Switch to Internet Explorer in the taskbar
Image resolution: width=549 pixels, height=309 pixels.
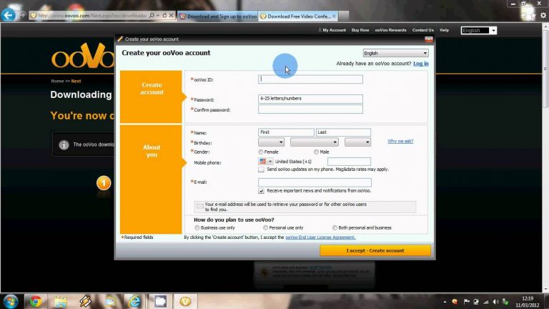click(x=135, y=301)
